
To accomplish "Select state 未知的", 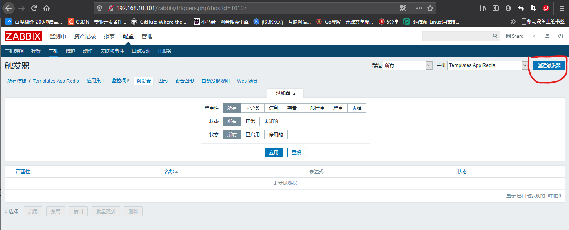I will click(x=271, y=121).
